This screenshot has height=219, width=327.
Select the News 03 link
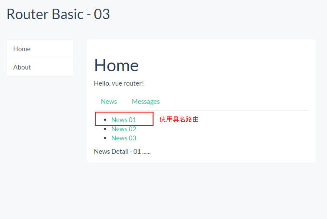click(x=123, y=138)
